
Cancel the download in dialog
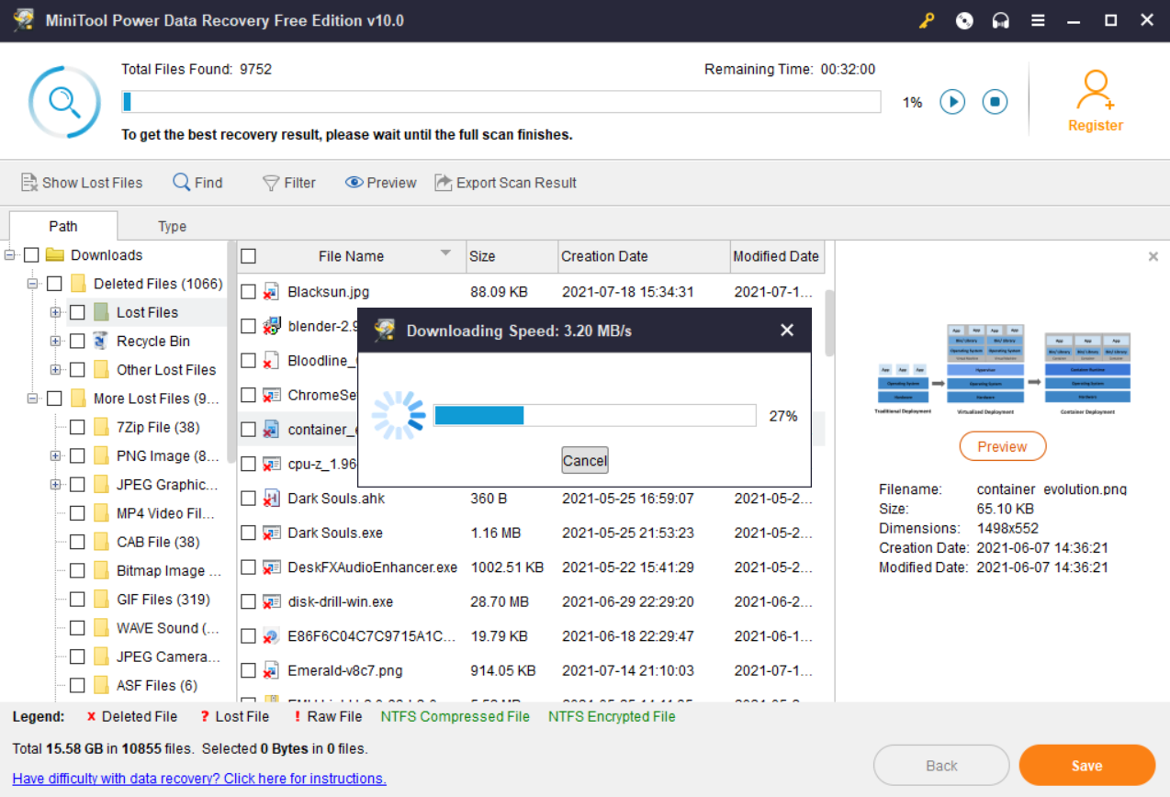(x=585, y=461)
